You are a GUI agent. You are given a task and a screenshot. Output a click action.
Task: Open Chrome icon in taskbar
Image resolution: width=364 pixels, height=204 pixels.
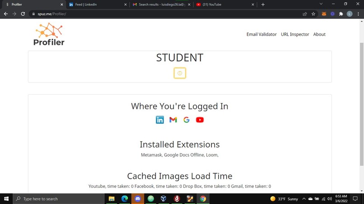pyautogui.click(x=203, y=199)
